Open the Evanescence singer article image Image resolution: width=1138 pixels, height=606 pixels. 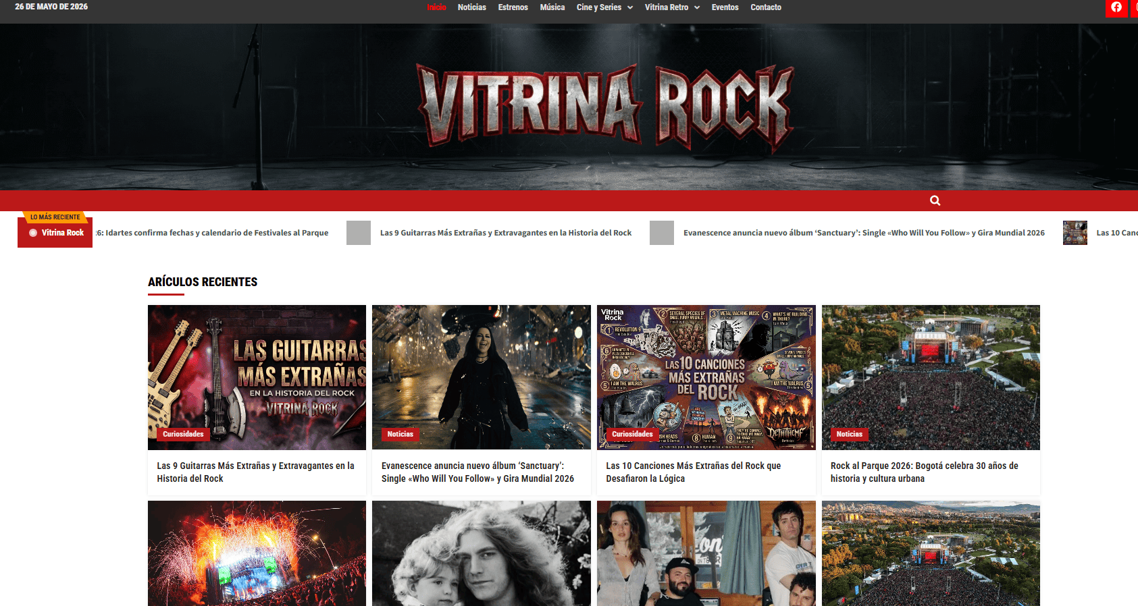[482, 377]
